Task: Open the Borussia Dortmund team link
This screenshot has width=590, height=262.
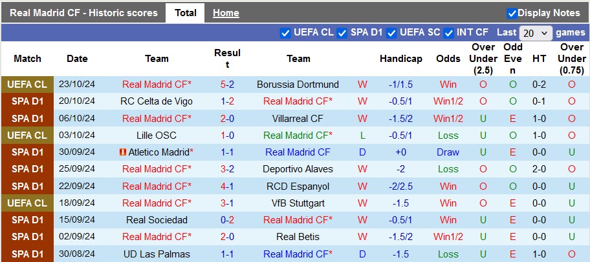Action: tap(298, 85)
